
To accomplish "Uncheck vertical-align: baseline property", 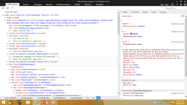I will 124,75.
